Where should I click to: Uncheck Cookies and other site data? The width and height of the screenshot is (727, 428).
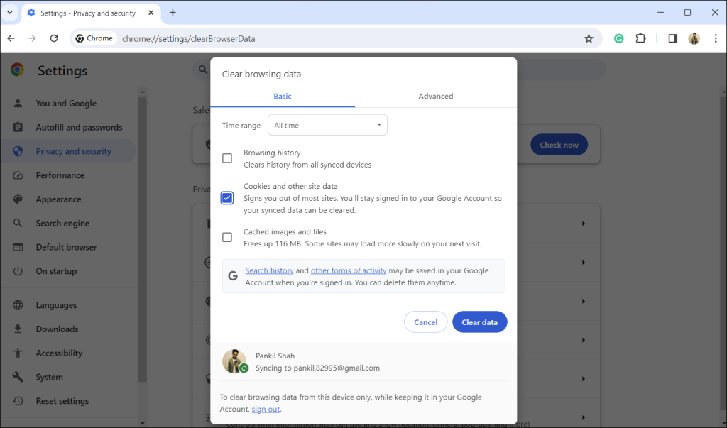tap(227, 198)
